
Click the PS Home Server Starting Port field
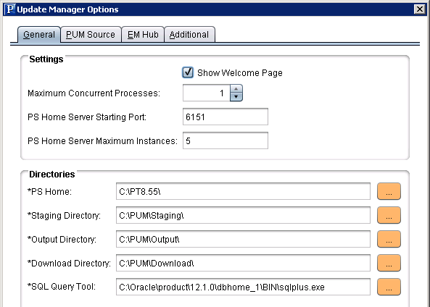[226, 117]
